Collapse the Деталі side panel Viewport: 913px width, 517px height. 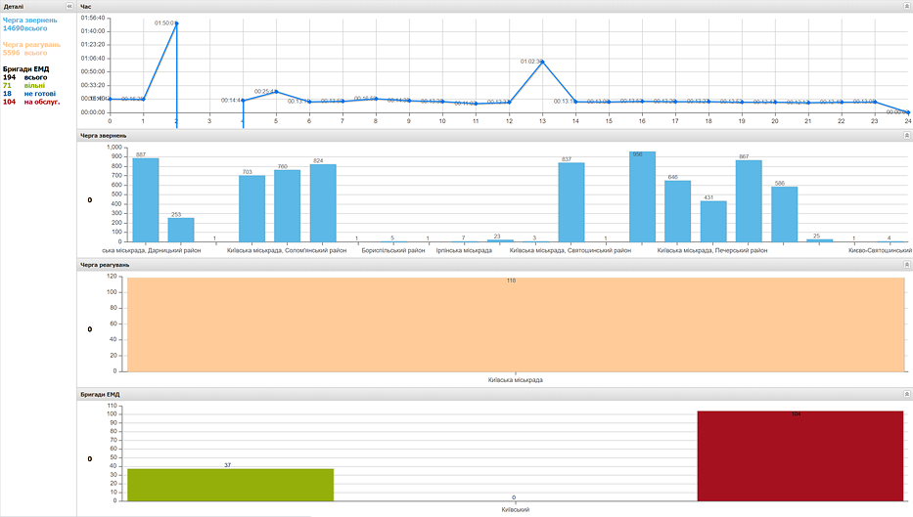(x=69, y=7)
